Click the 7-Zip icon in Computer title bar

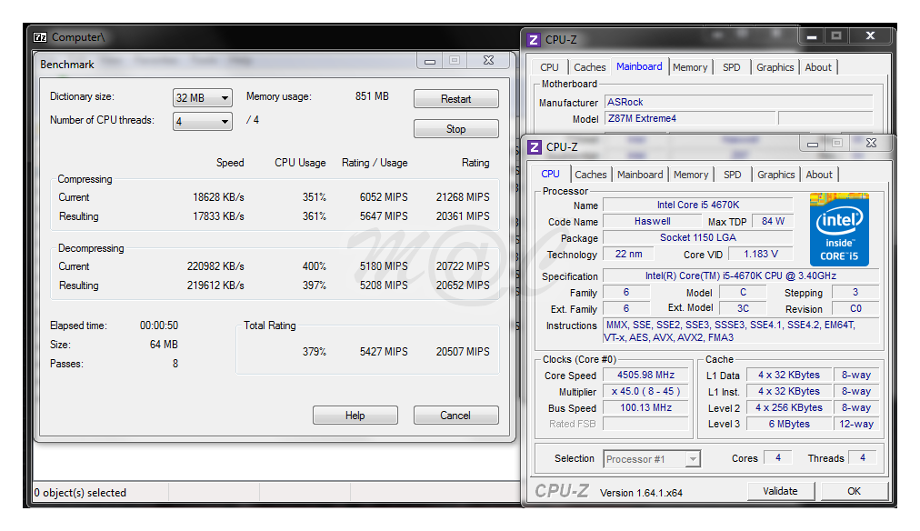(40, 37)
